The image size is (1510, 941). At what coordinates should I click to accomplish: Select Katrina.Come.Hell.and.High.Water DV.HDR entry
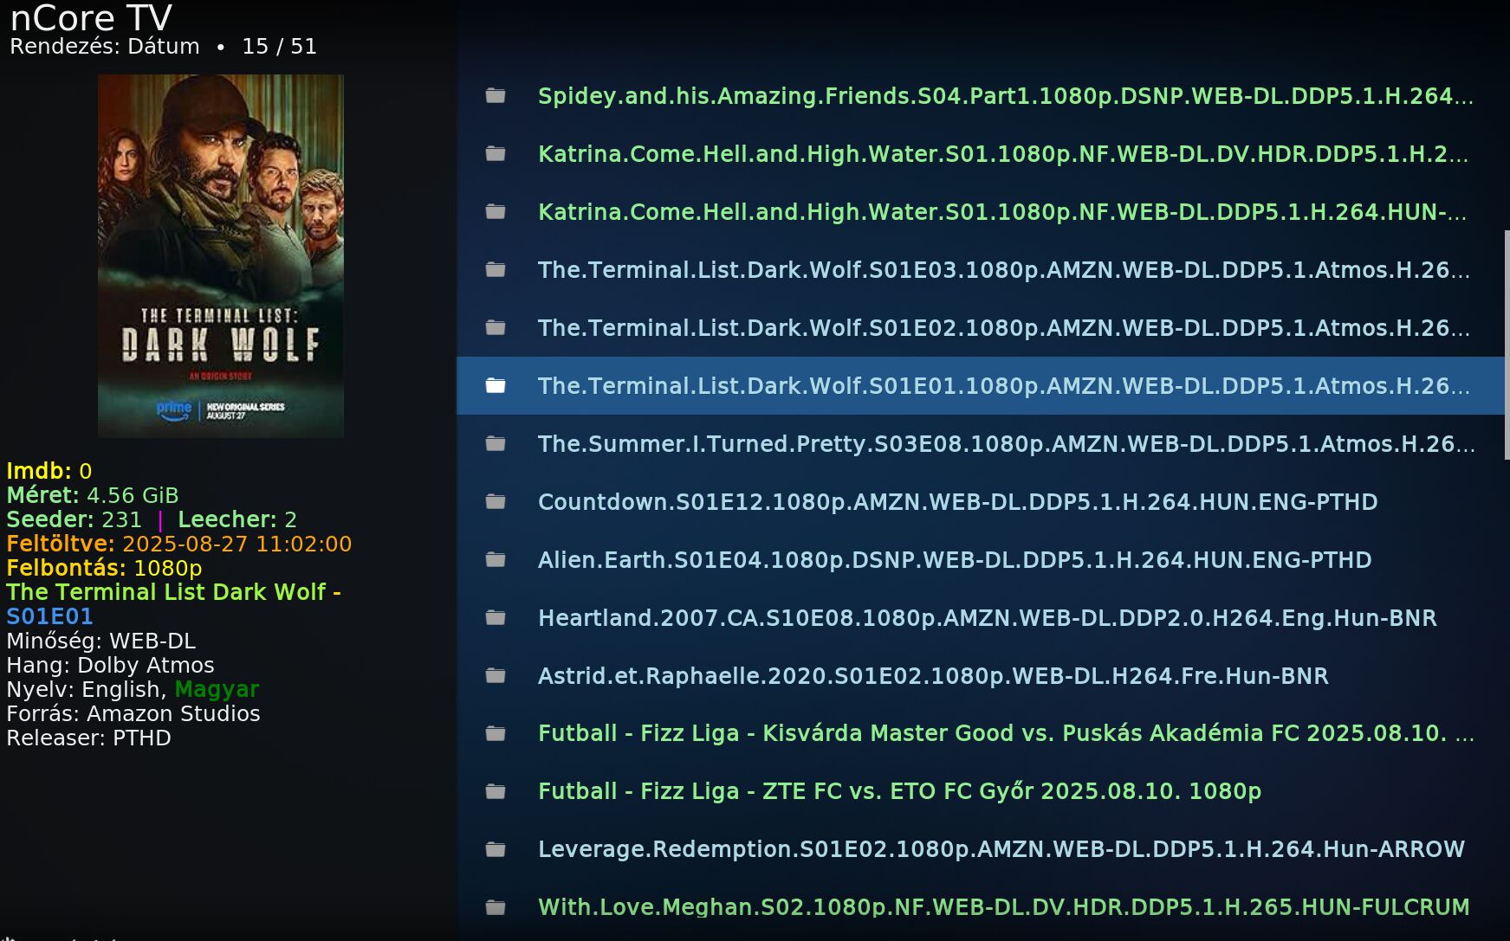coord(980,153)
